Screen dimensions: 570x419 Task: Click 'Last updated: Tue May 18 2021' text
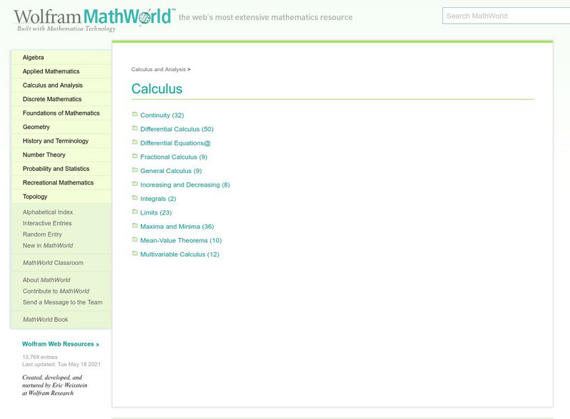61,364
